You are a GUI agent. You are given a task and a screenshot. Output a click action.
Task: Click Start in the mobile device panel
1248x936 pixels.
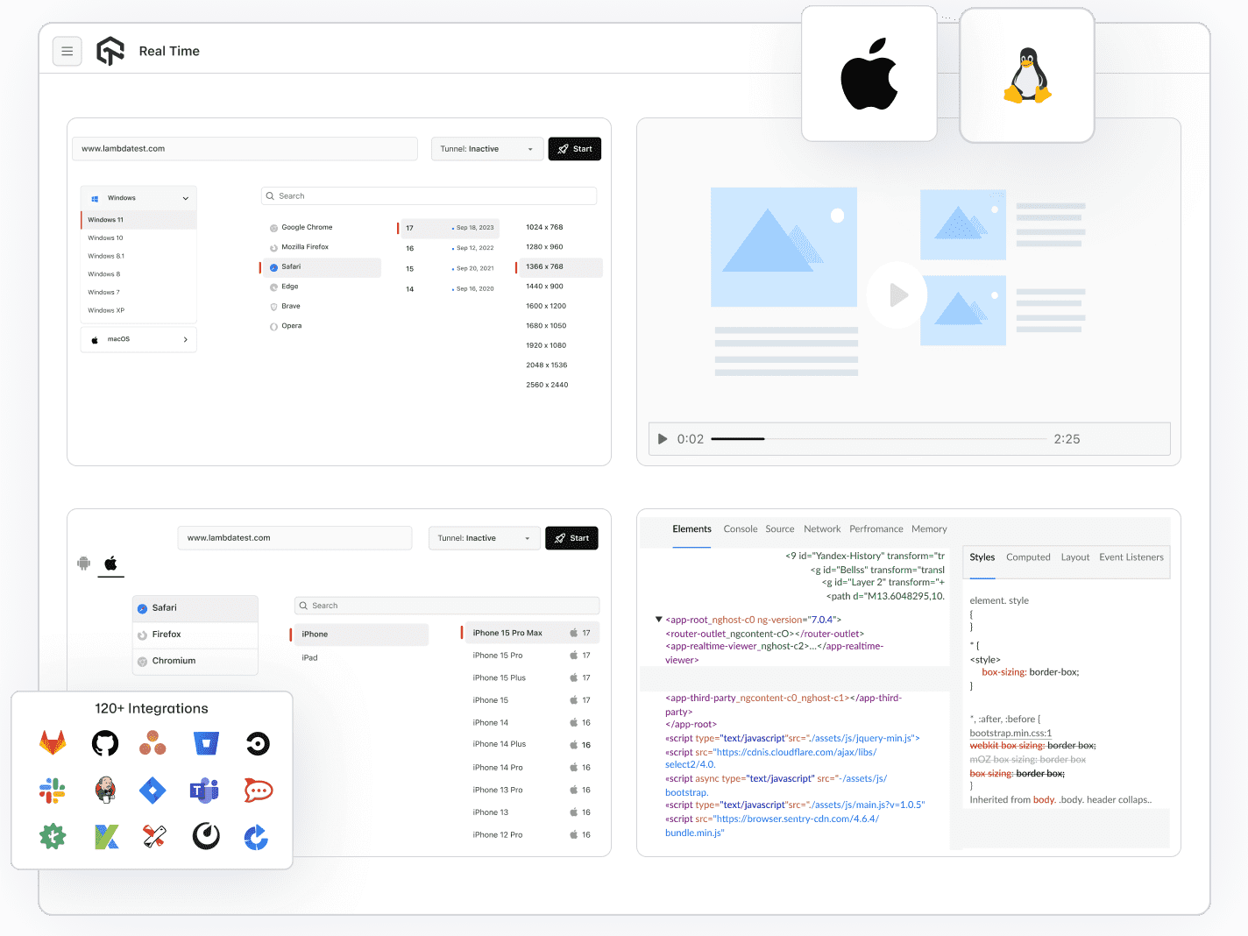point(571,538)
